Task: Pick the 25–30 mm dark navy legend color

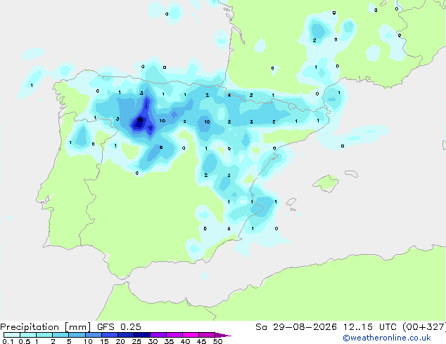Action: [141, 335]
